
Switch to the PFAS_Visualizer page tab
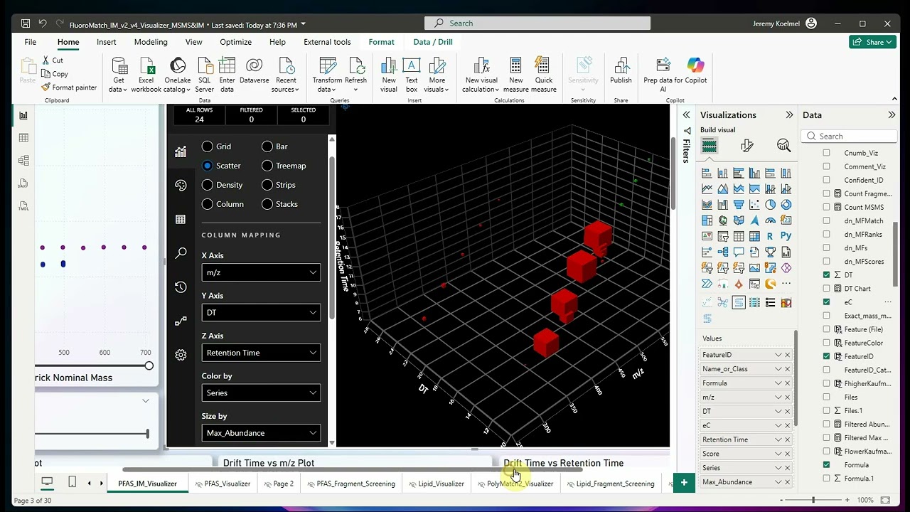tap(223, 484)
